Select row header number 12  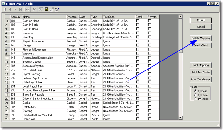[x=7, y=66]
